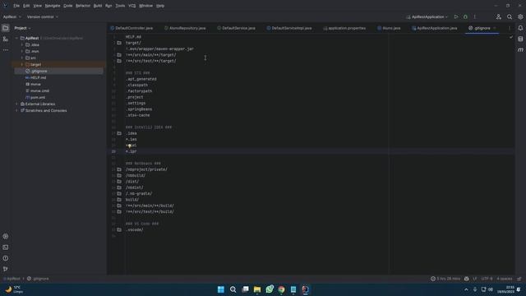Switch to ApiRestApplication.java tab
Screen dimensions: 526x296
[x=435, y=28]
